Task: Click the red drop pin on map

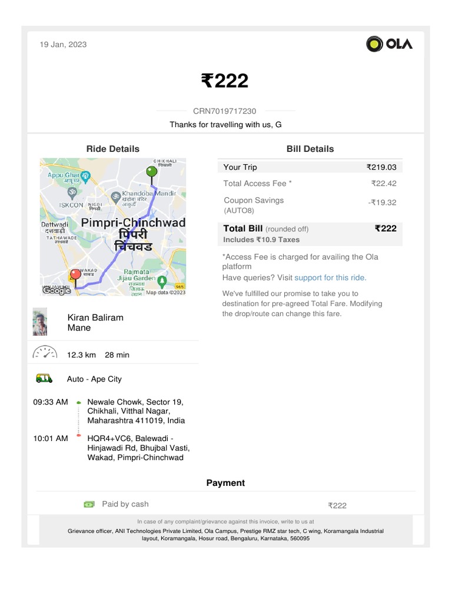Action: tap(75, 274)
